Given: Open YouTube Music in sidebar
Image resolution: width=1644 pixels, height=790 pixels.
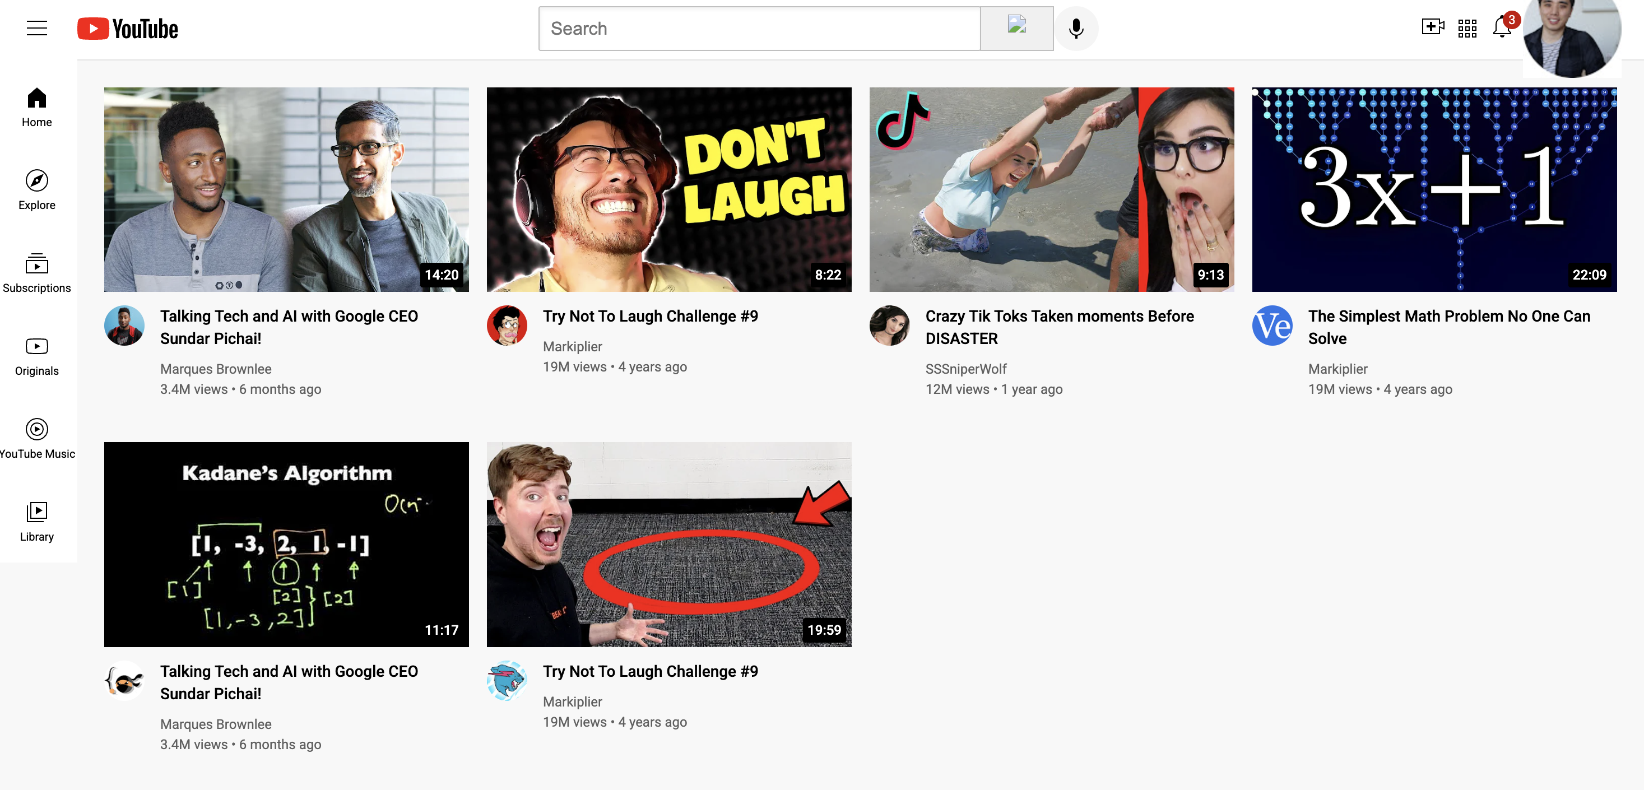Looking at the screenshot, I should 37,439.
